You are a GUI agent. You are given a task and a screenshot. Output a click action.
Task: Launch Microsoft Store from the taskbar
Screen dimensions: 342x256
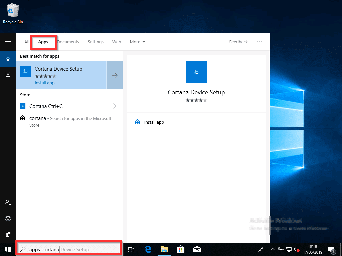click(181, 249)
